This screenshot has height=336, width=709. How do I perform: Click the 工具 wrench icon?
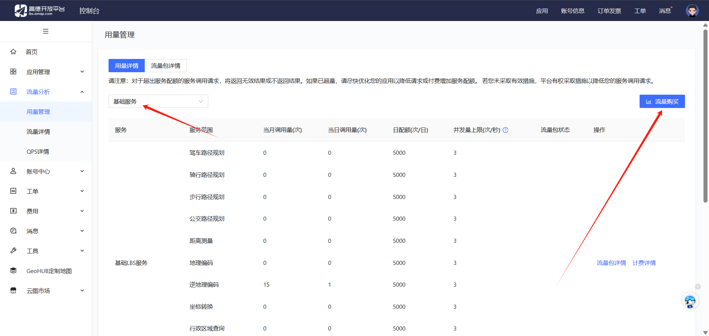[x=13, y=251]
